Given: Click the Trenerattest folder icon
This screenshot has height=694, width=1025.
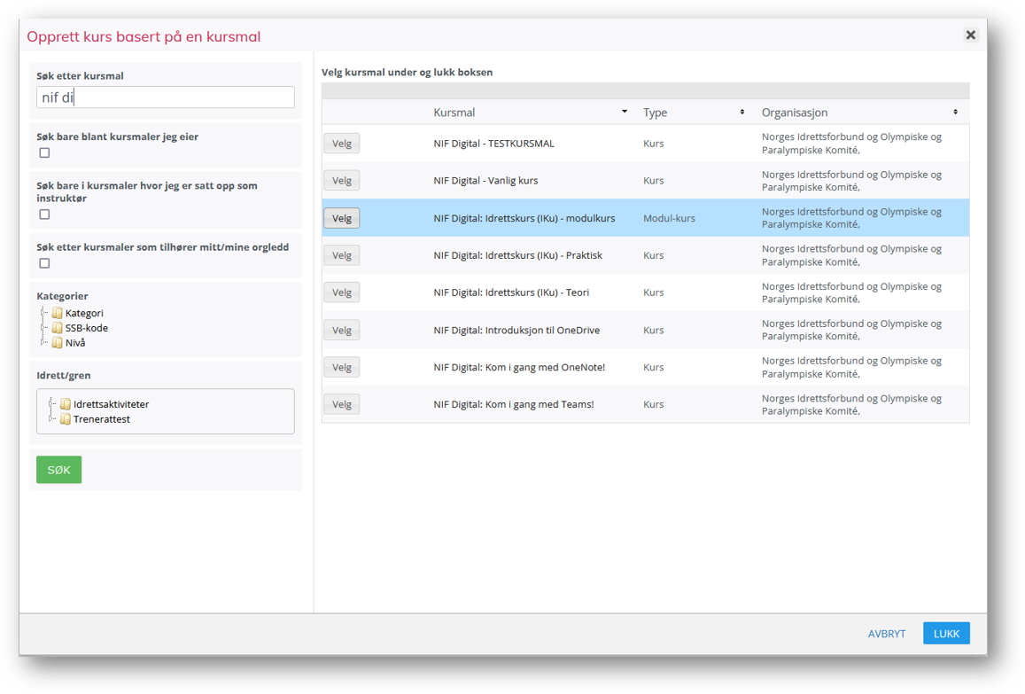Looking at the screenshot, I should 66,418.
